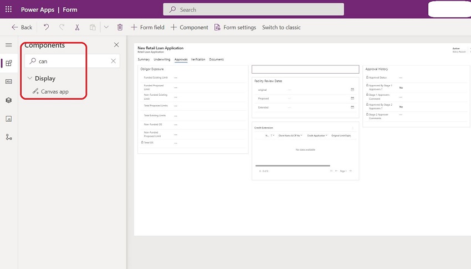Open the Table columns sidebar icon

pos(8,81)
